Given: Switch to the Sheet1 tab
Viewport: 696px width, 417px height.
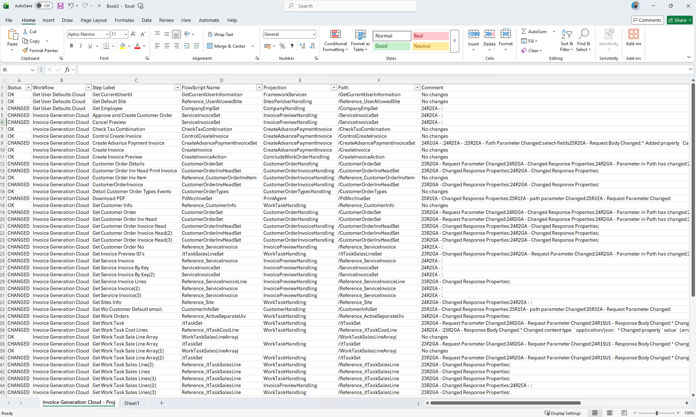Looking at the screenshot, I should point(132,403).
